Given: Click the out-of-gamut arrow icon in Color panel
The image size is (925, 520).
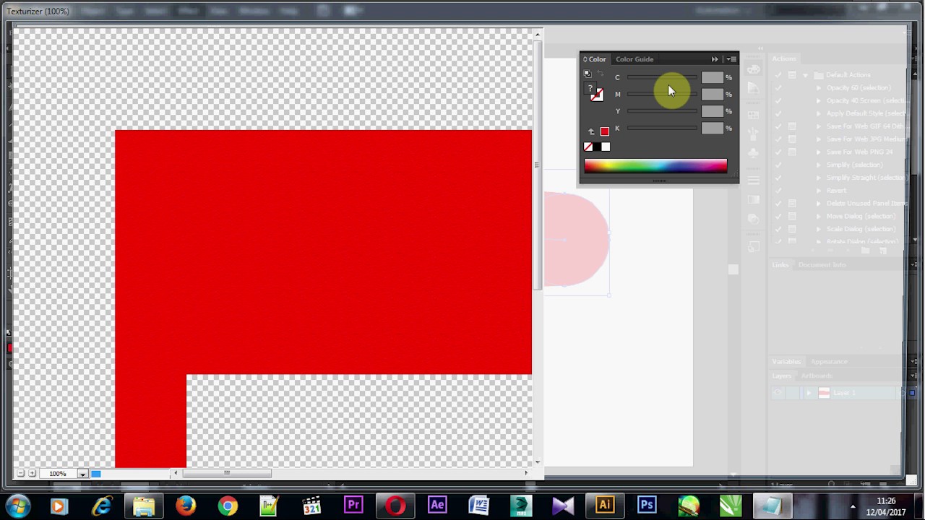Looking at the screenshot, I should [591, 131].
